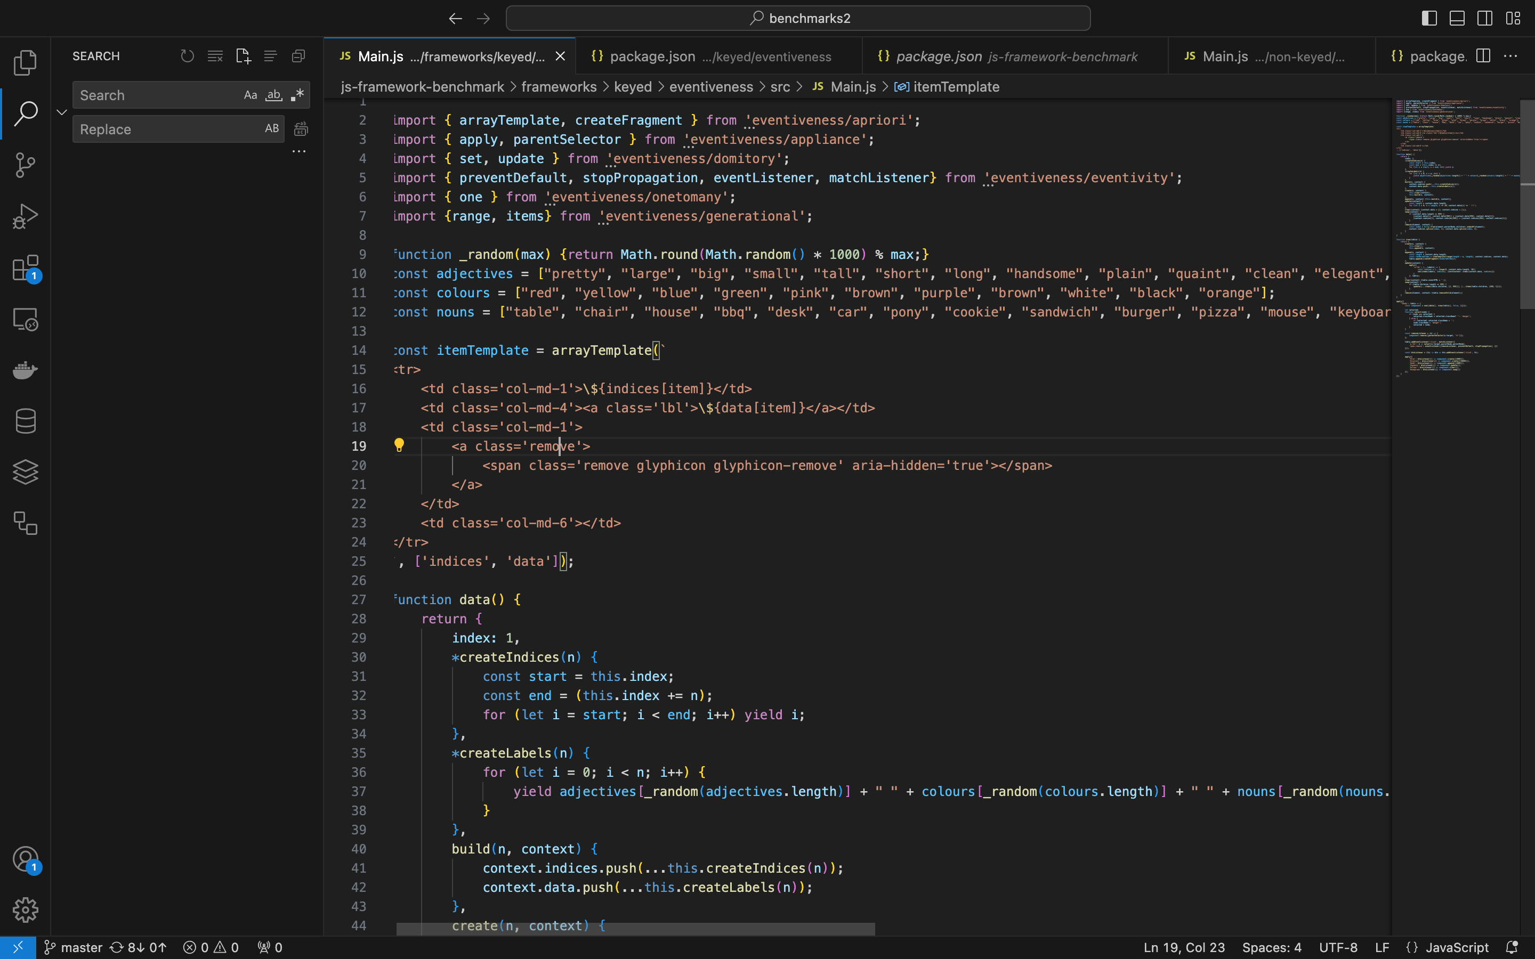Toggle Match Whole Word in search
Viewport: 1535px width, 959px height.
pyautogui.click(x=273, y=95)
